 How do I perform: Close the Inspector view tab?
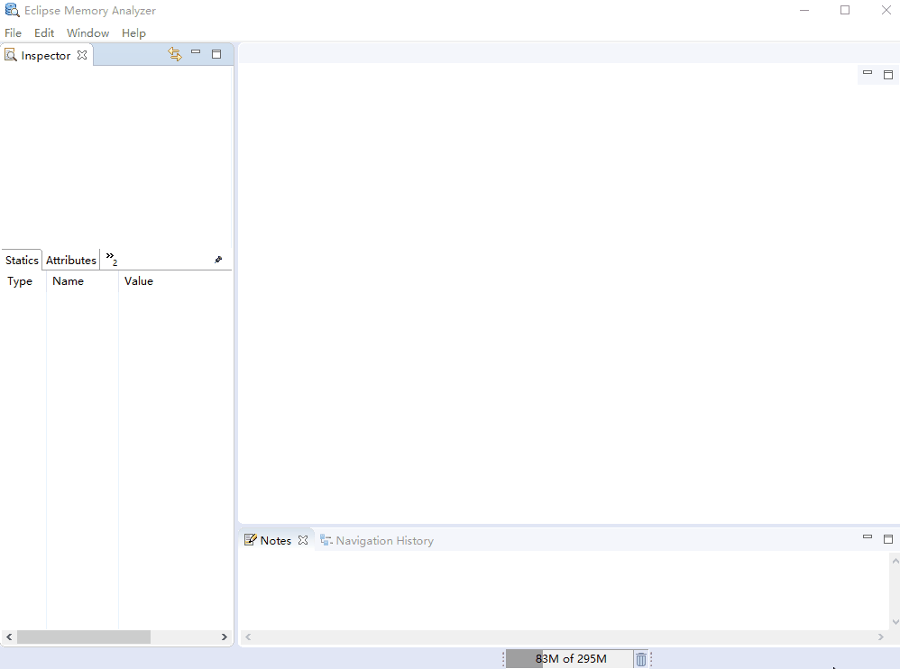(82, 55)
